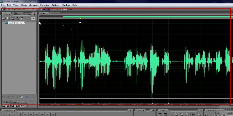Select the Time panel tab

[x=140, y=110]
